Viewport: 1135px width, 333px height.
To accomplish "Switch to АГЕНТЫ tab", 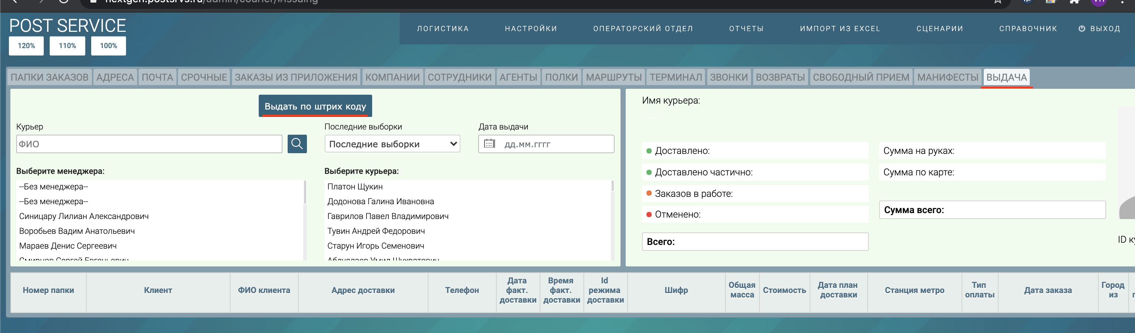I will (518, 77).
